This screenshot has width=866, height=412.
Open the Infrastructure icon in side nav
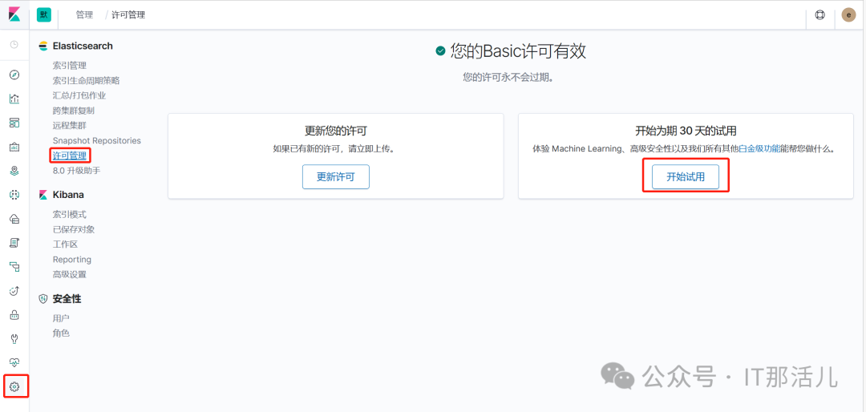click(x=14, y=219)
